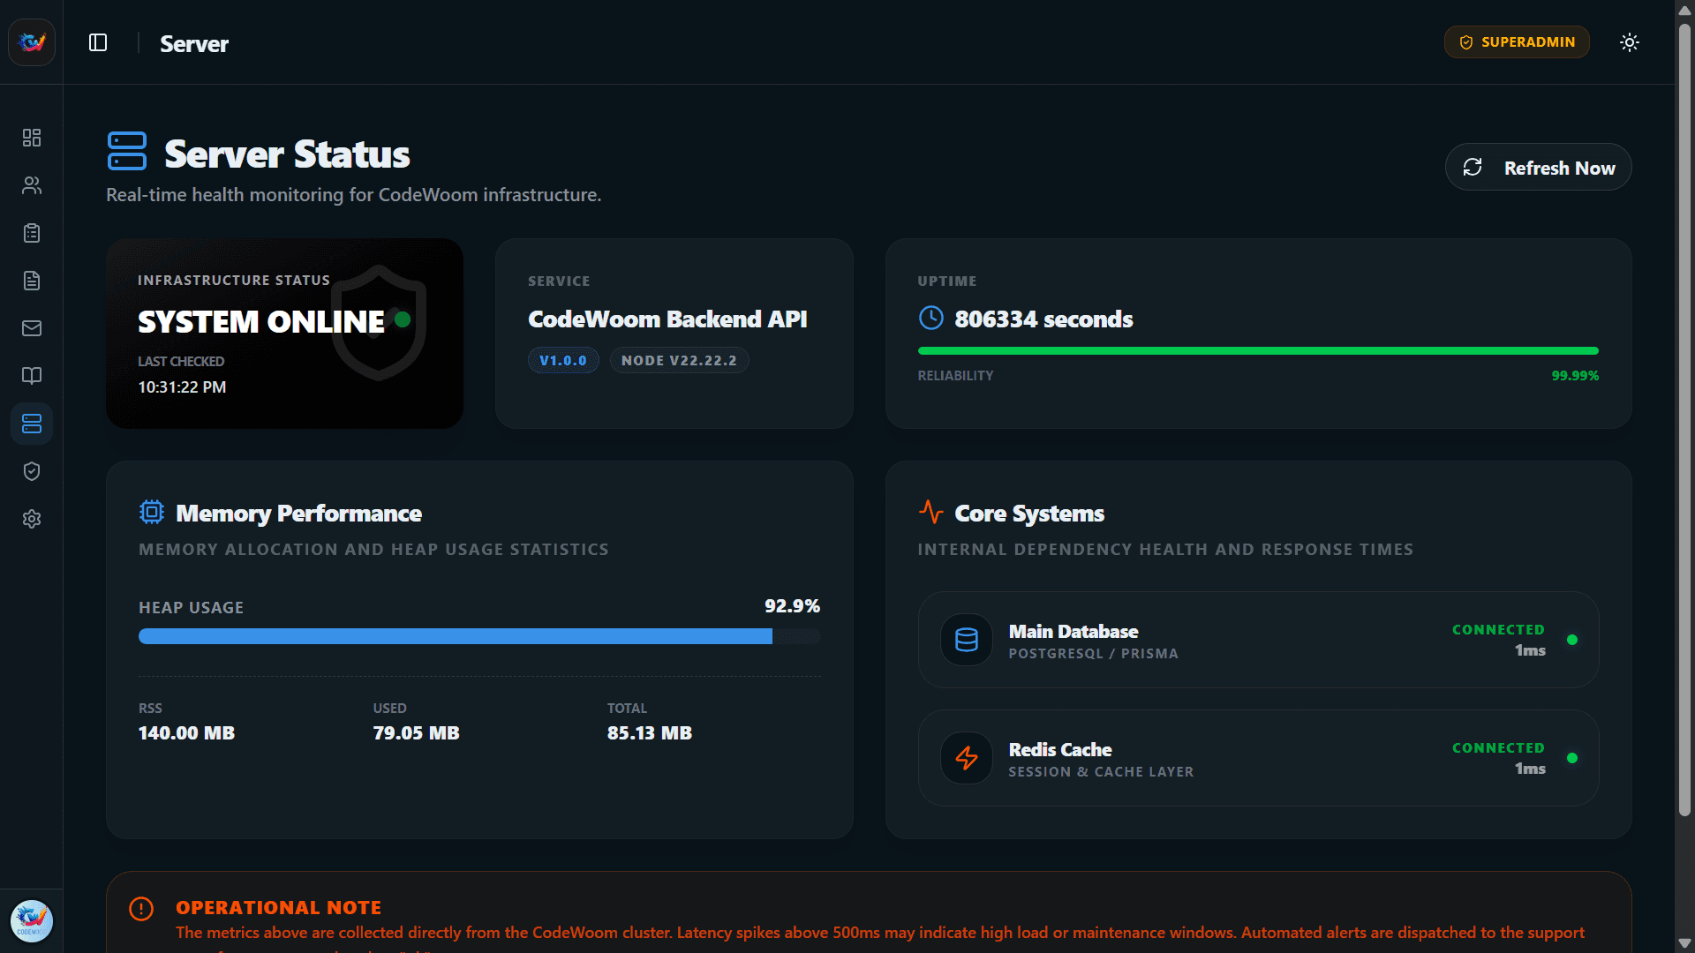
Task: Click the SYSTEM ONLINE status text
Action: [x=261, y=322]
